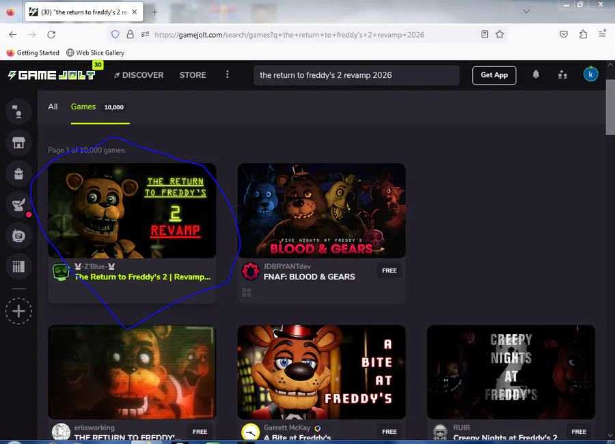Open the A Bite at Freddy's thumbnail
The width and height of the screenshot is (615, 444).
321,372
